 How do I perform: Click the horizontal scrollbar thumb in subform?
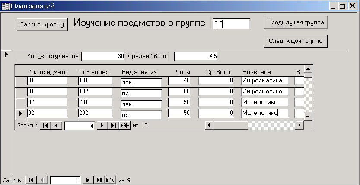[230, 125]
